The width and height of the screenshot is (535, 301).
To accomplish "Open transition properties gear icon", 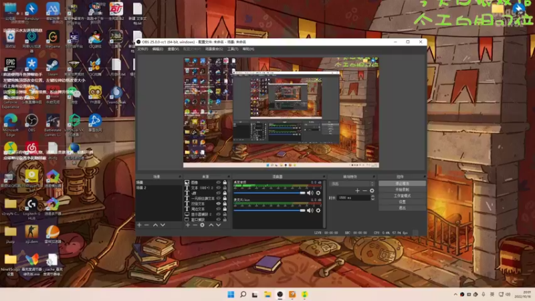I will [372, 191].
